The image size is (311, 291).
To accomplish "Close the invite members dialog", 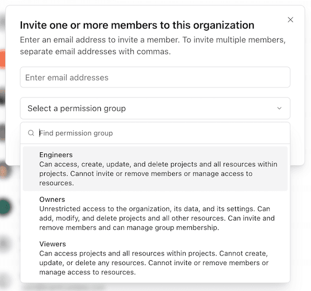I will [x=290, y=20].
